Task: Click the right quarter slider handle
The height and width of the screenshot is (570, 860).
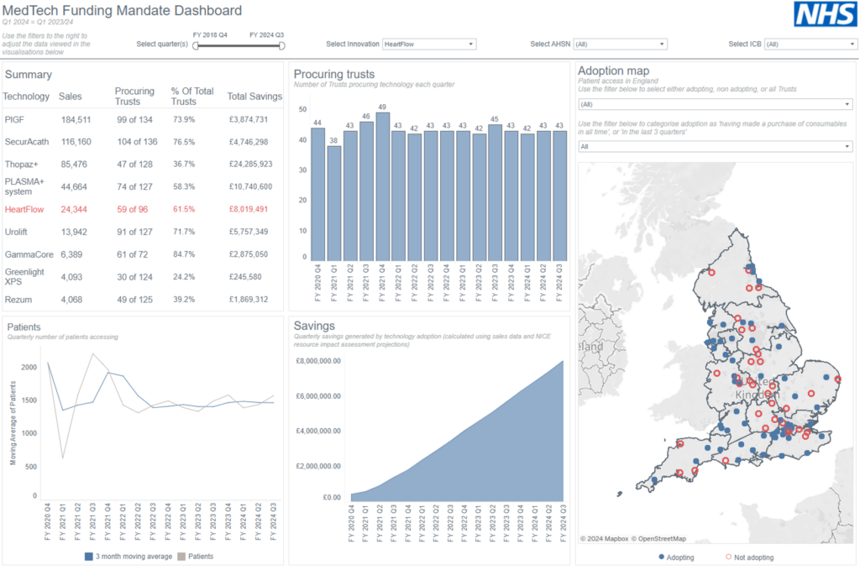Action: tap(282, 45)
